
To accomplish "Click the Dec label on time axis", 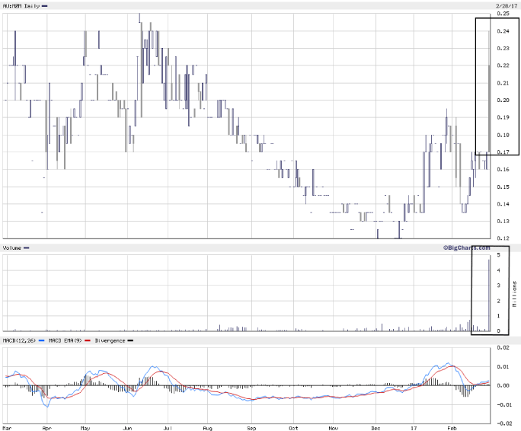I will point(374,427).
